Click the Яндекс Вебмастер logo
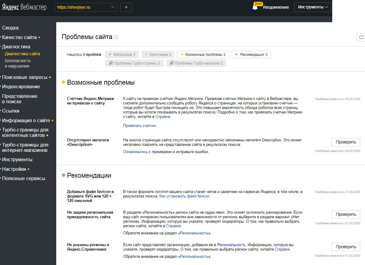This screenshot has height=265, width=365. click(x=25, y=8)
